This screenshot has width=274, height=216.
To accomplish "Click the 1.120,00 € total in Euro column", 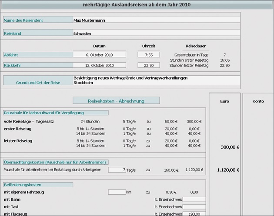I will [x=228, y=170].
